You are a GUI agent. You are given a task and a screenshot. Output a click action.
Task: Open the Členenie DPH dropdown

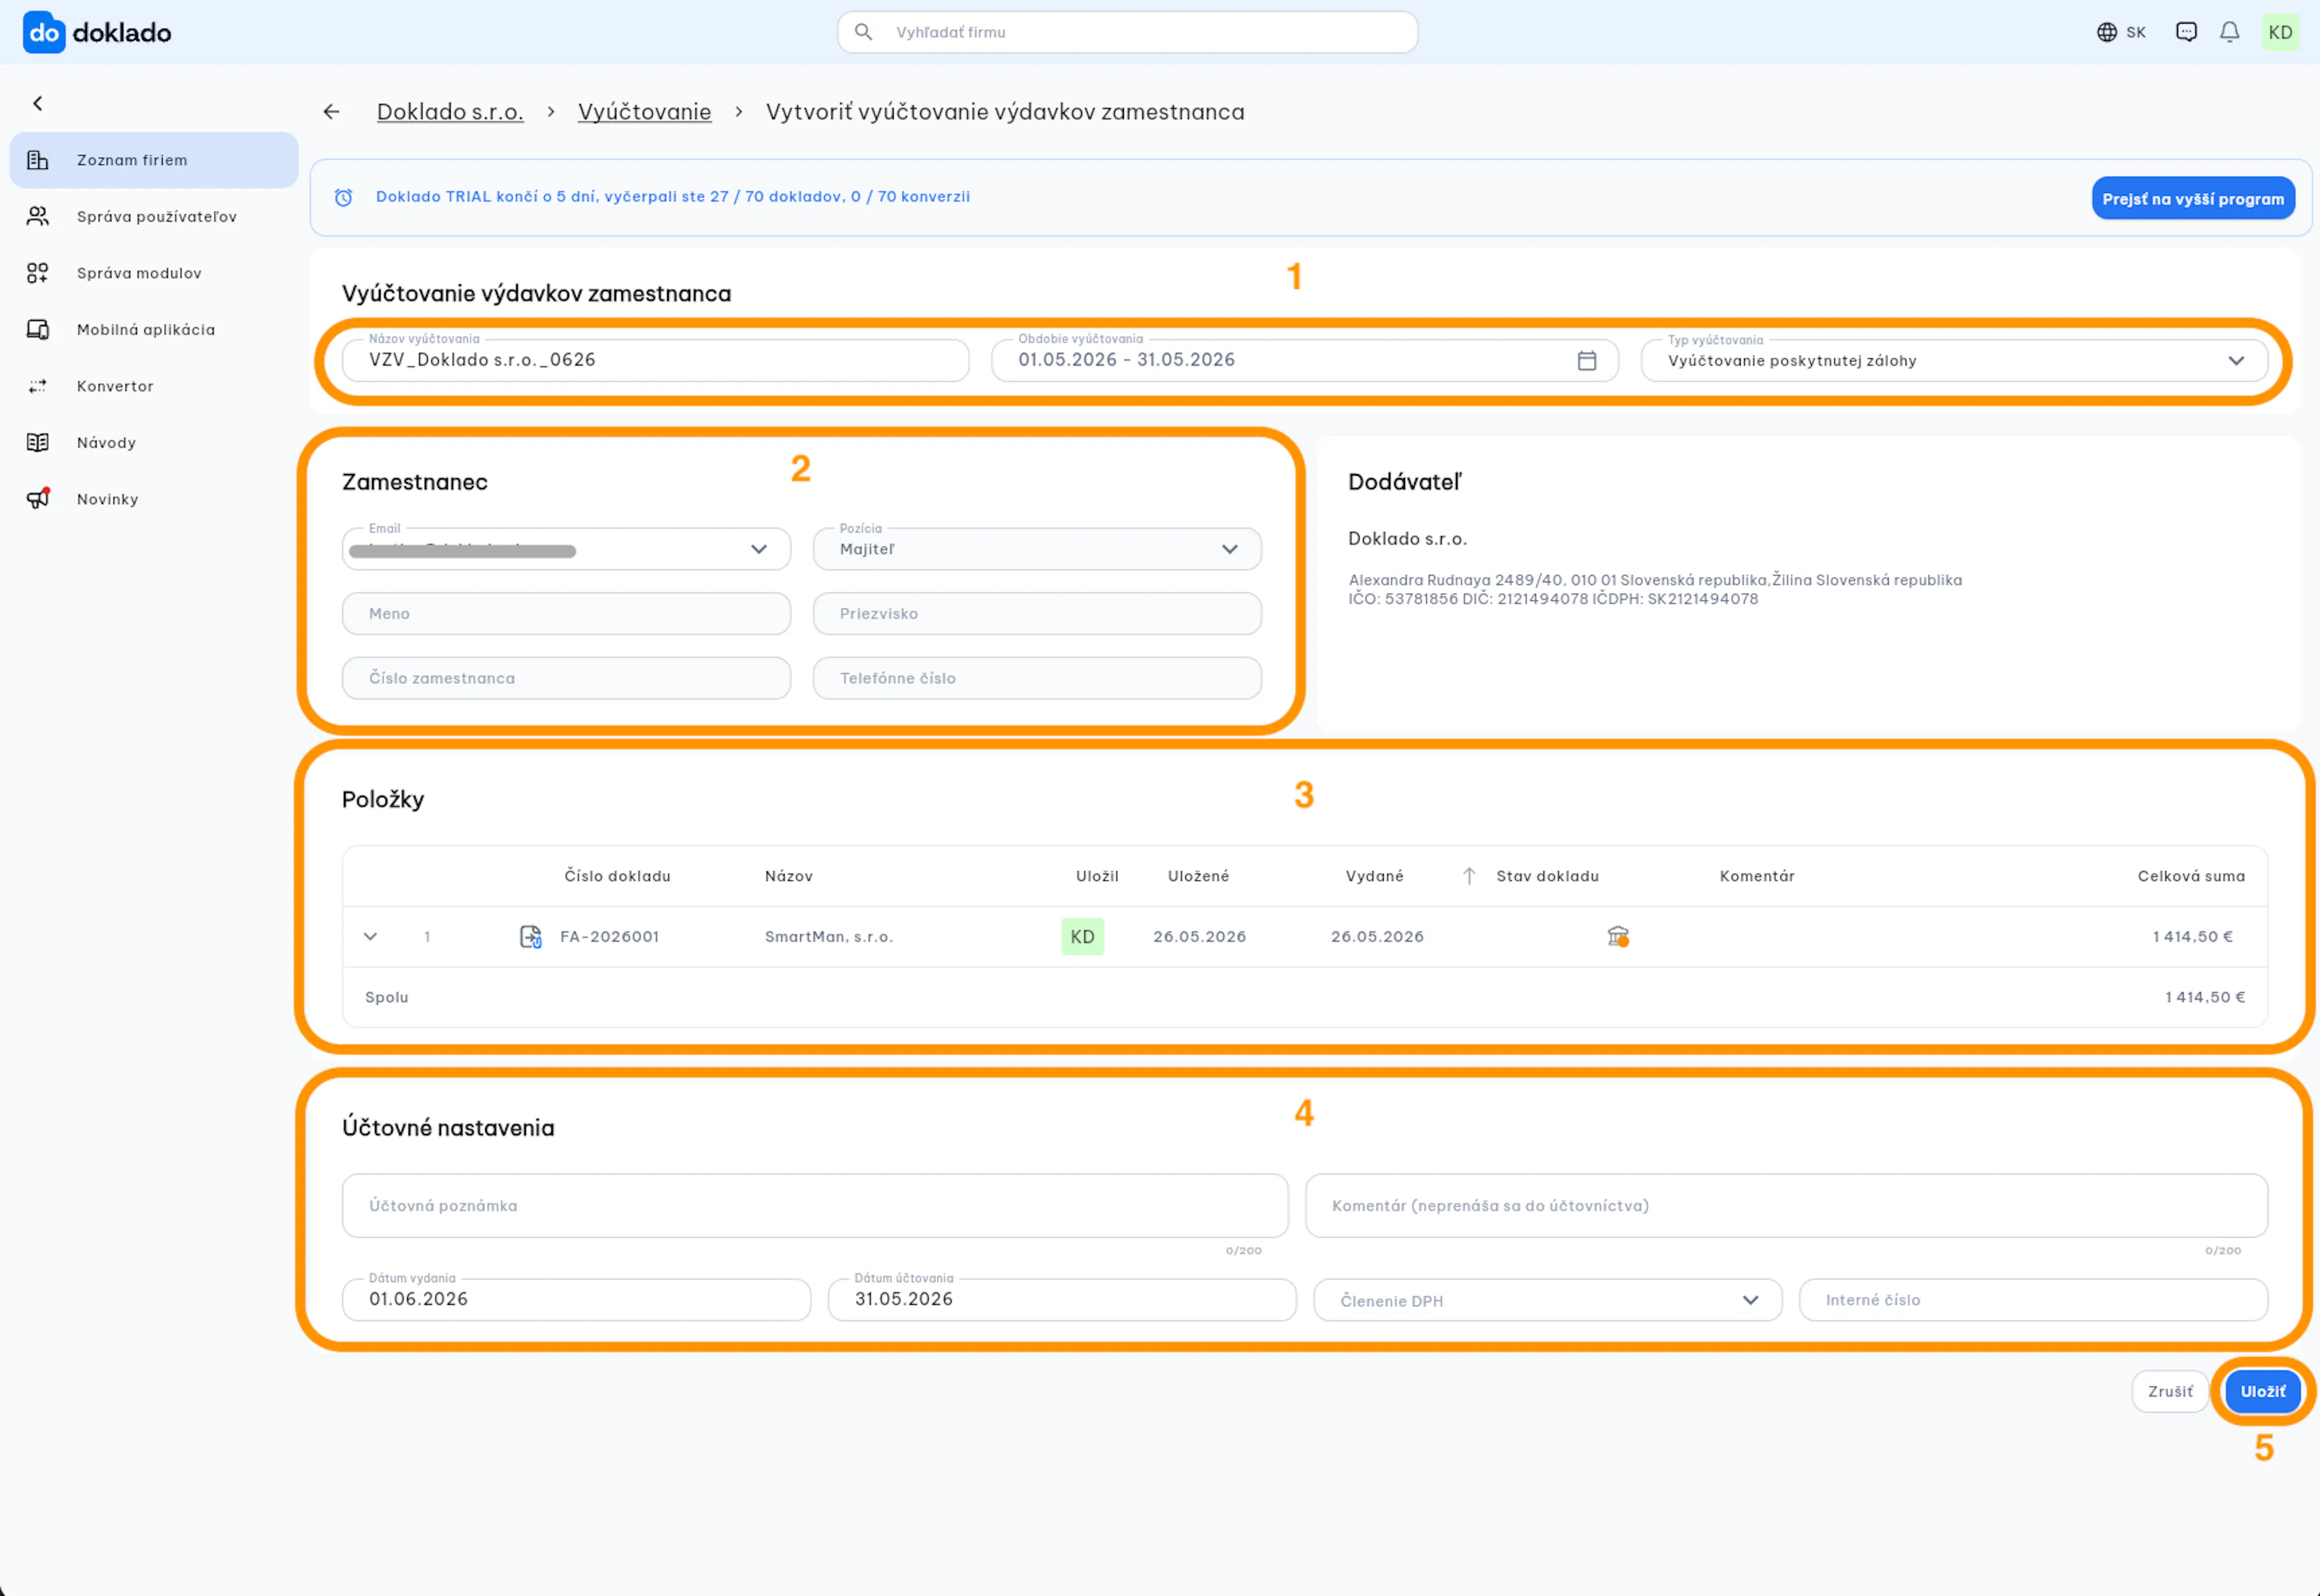(1548, 1300)
